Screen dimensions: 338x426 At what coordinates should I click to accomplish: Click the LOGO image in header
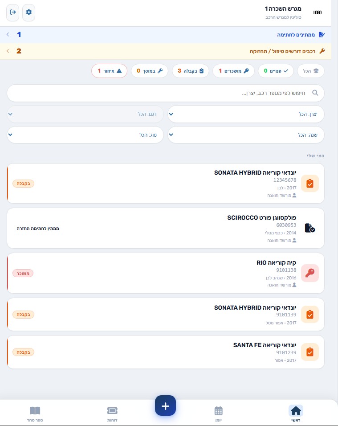(318, 12)
